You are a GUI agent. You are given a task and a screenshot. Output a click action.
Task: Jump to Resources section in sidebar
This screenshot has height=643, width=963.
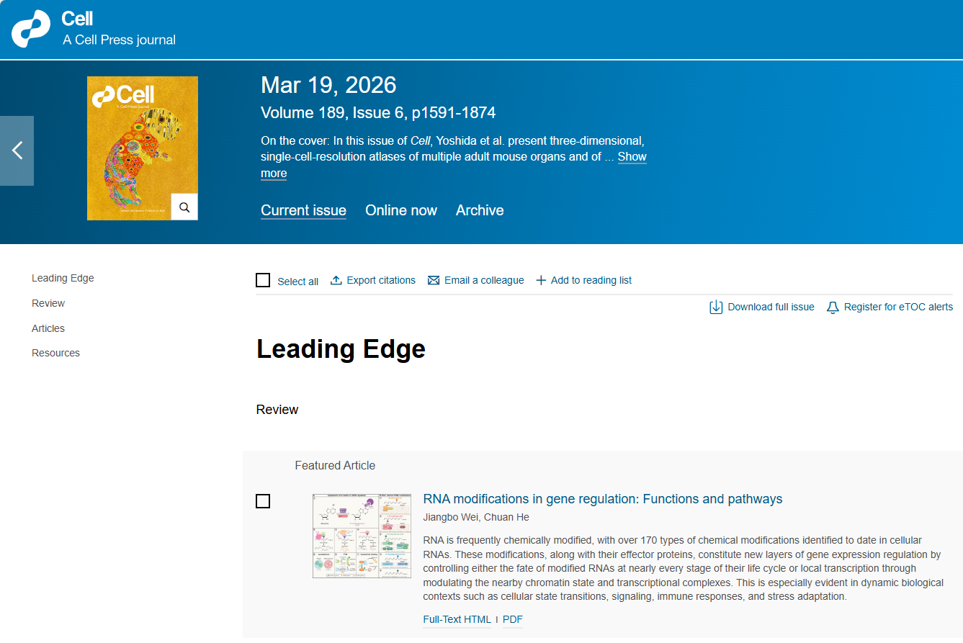point(55,353)
